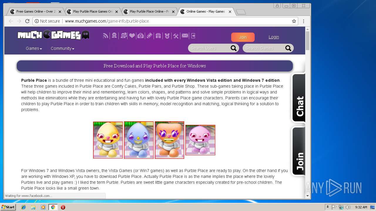Click the 'Free Download and Play Purble Place' banner
Screen dimensions: 376x211
pyautogui.click(x=155, y=66)
